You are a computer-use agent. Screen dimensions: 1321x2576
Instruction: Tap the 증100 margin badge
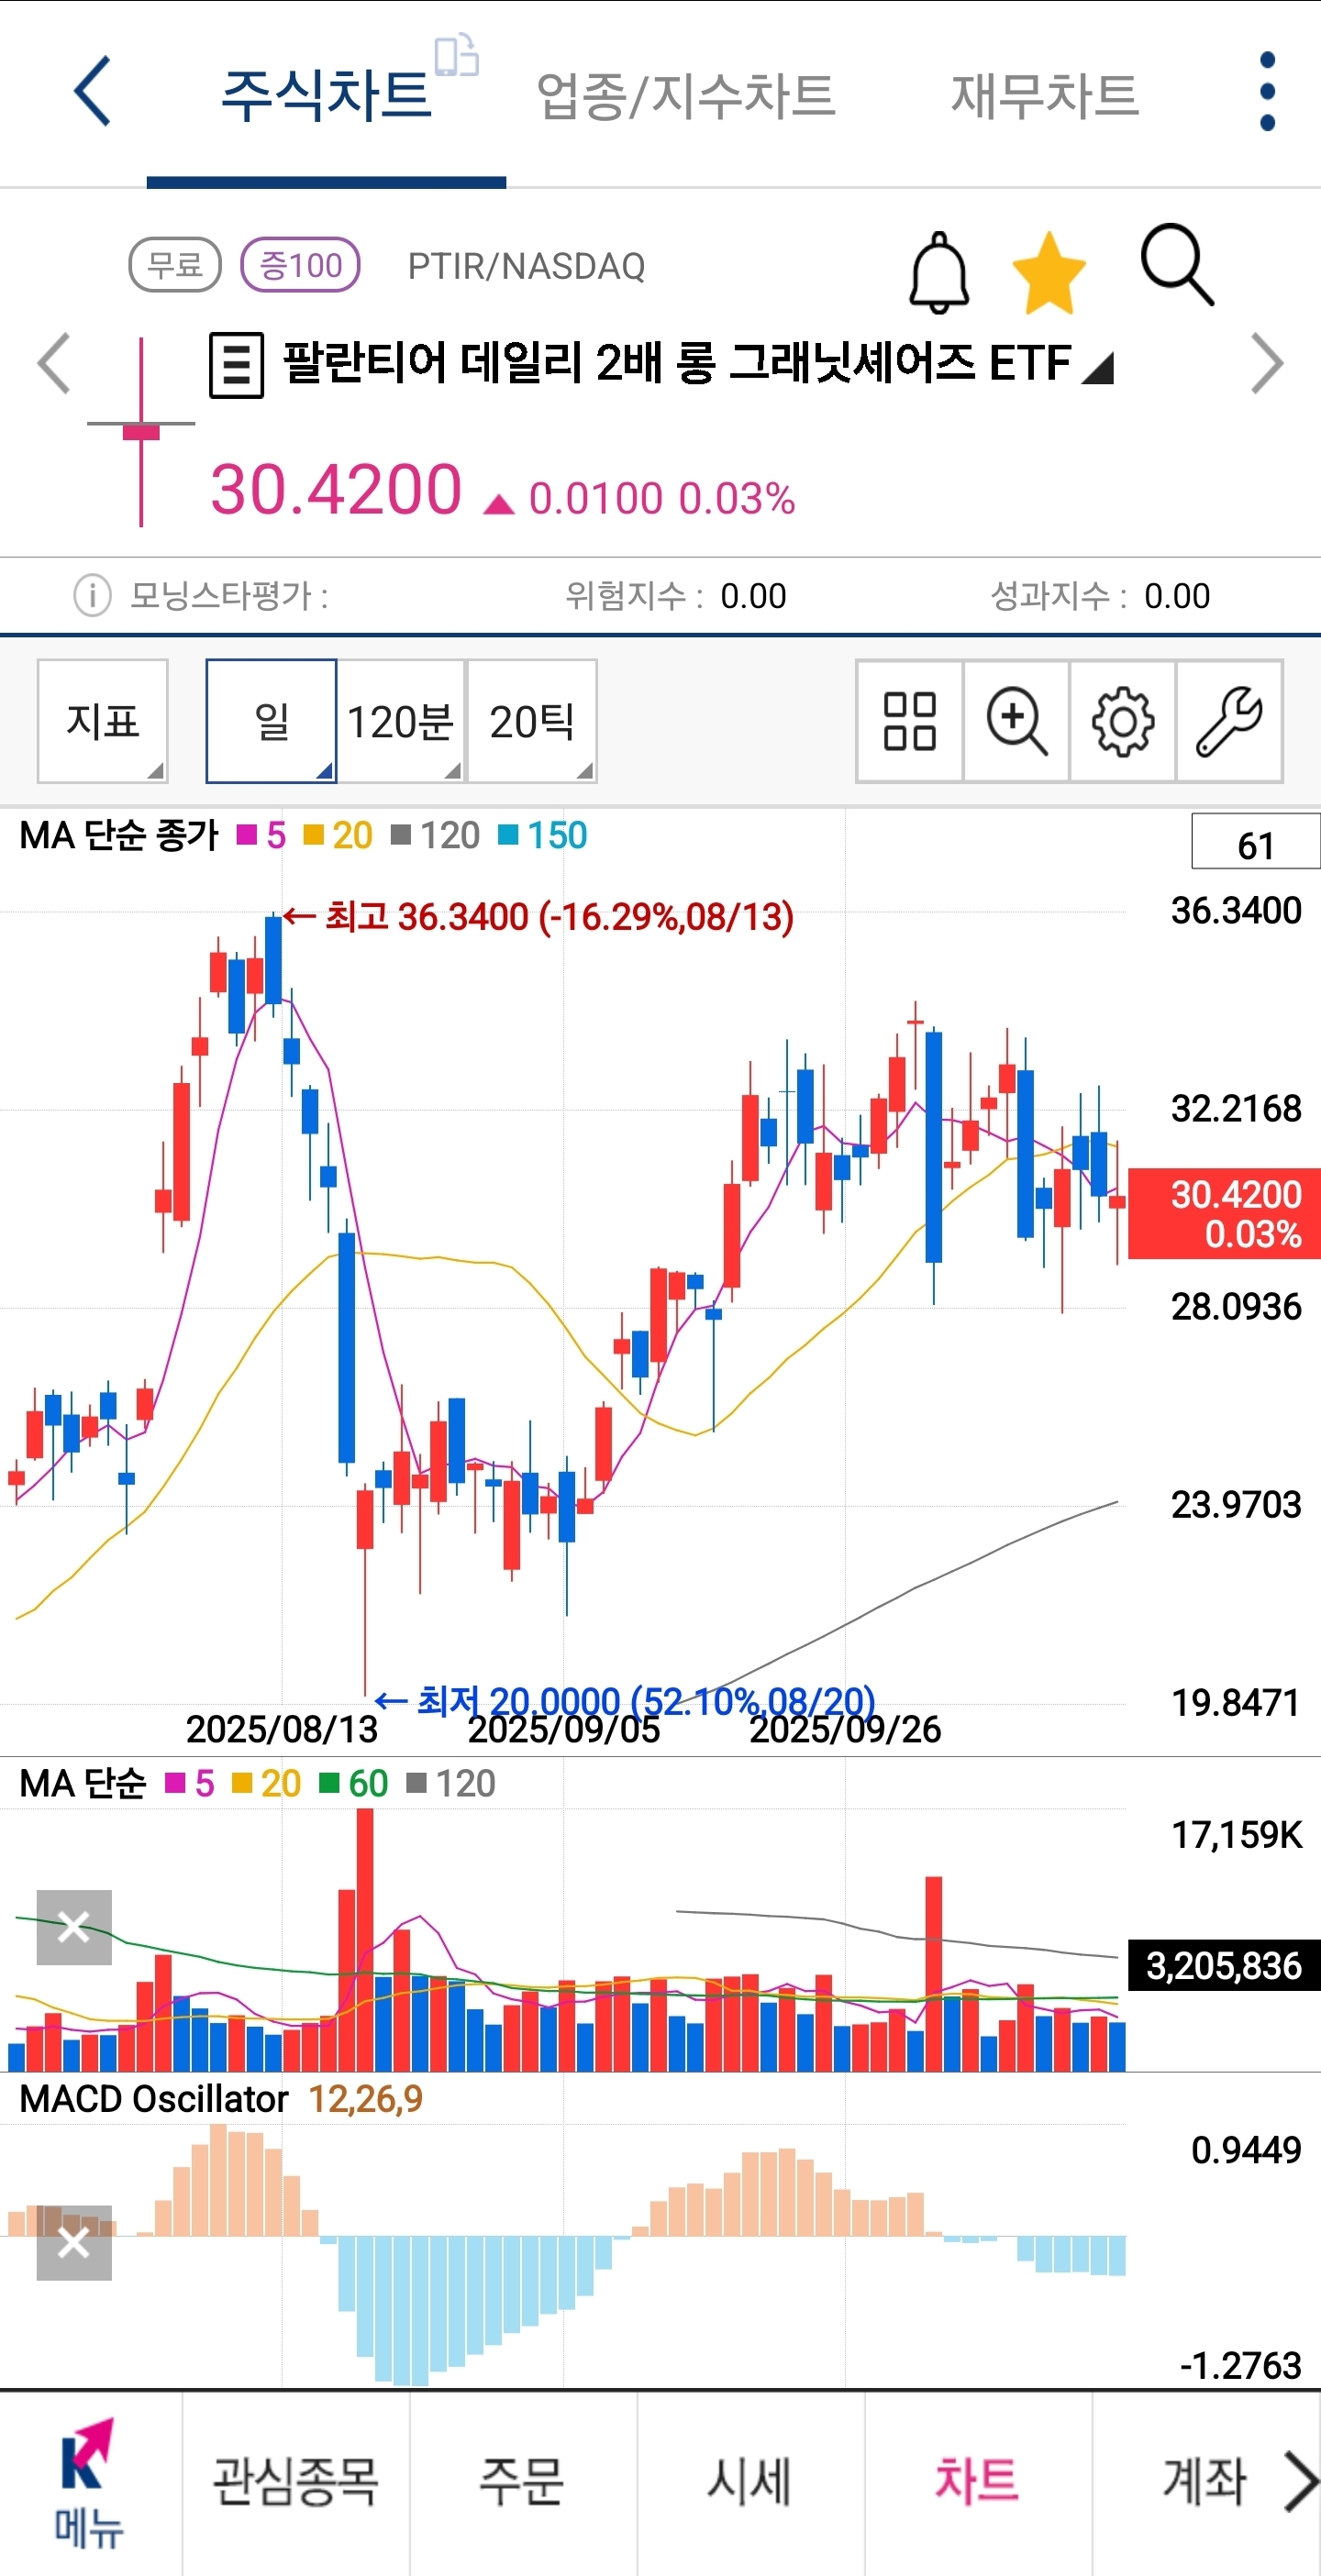coord(300,265)
